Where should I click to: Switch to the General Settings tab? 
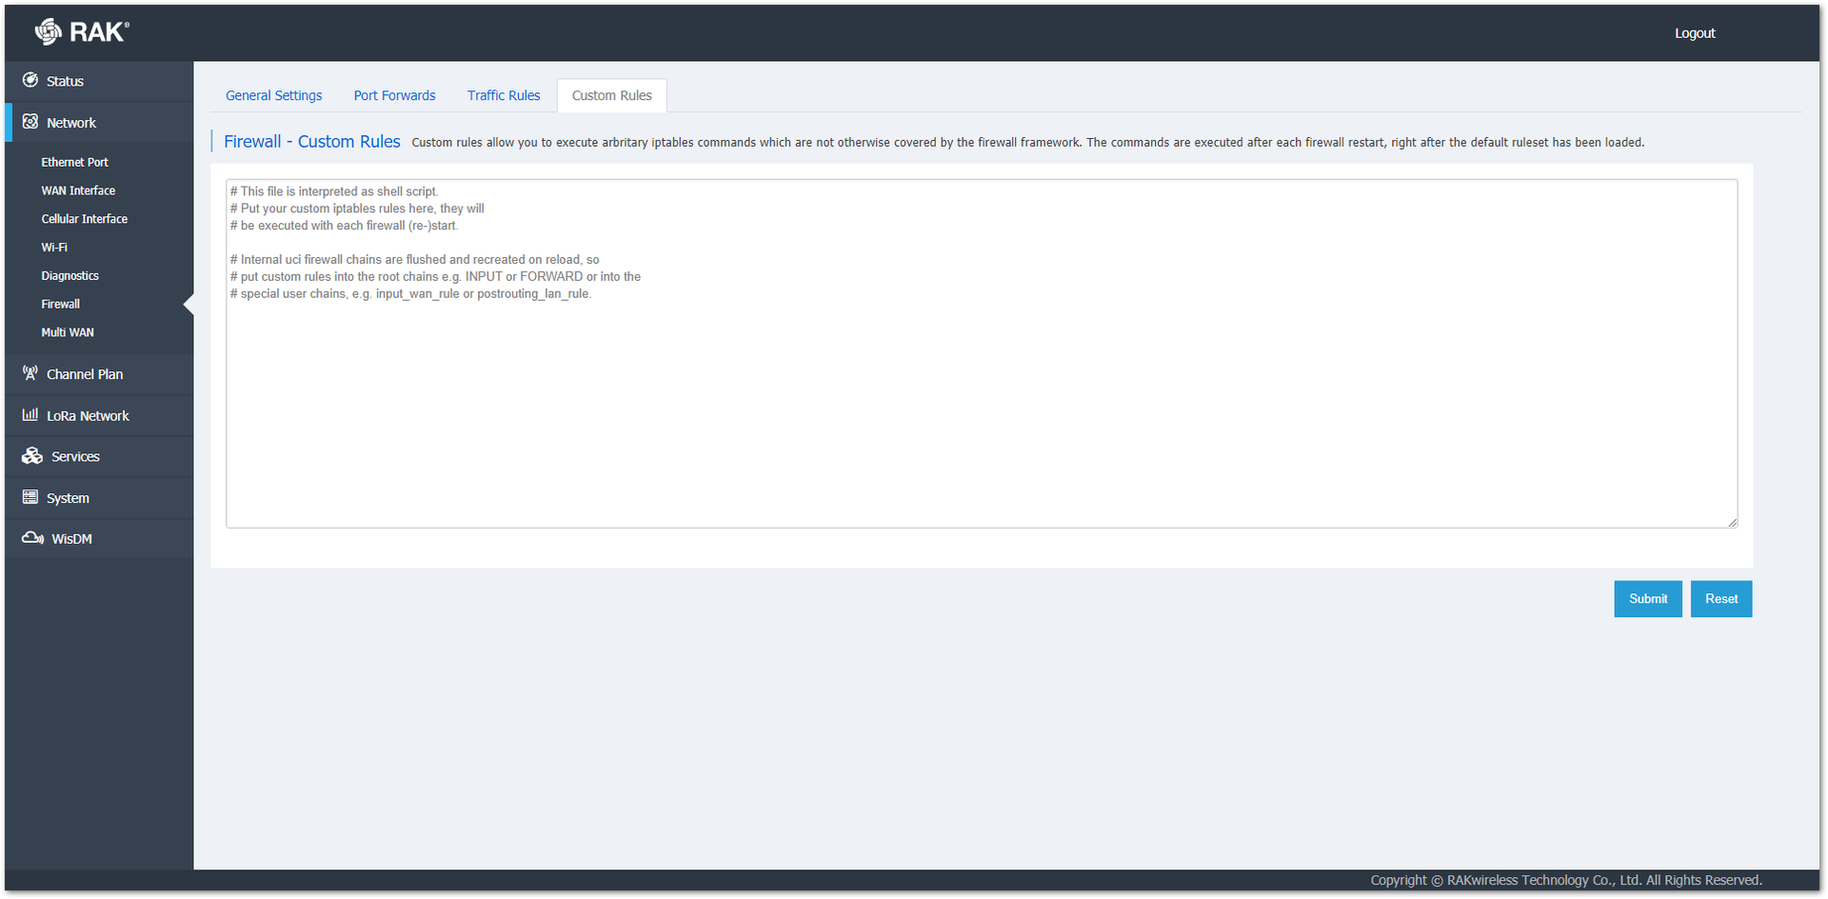pos(273,95)
